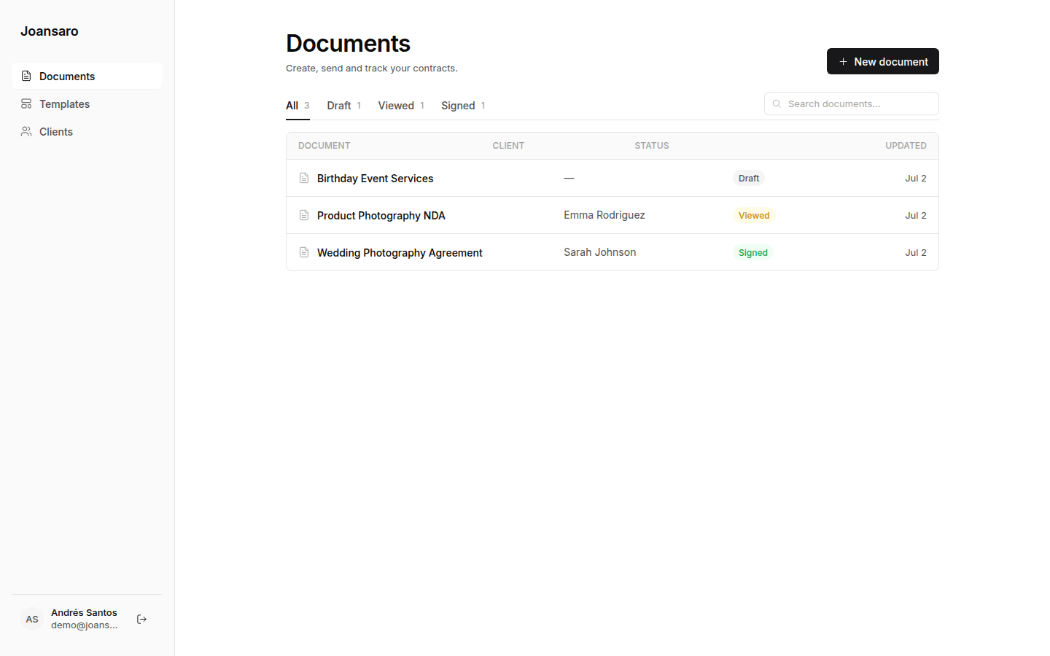Viewport: 1050px width, 656px height.
Task: Click the AS user avatar
Action: coord(32,619)
